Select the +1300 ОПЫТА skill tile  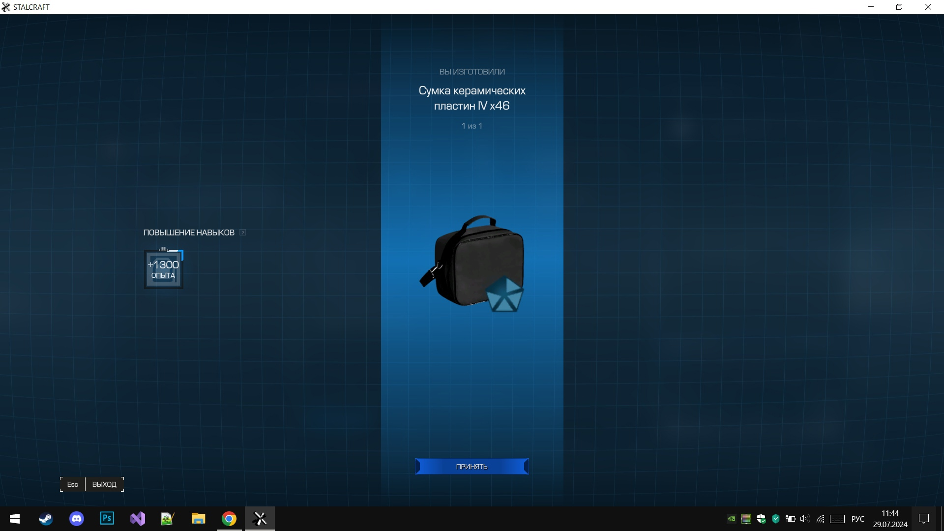point(164,269)
